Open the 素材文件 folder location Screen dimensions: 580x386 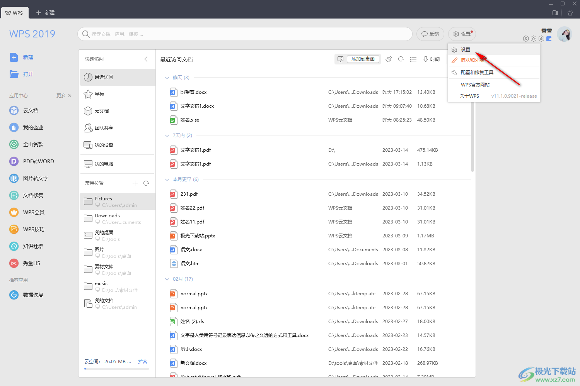(x=118, y=269)
